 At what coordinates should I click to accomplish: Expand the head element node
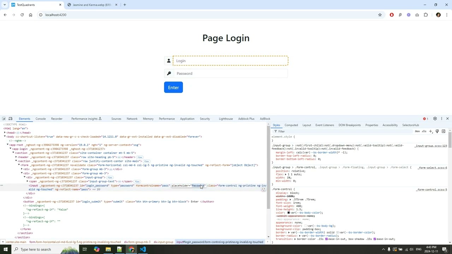(x=5, y=133)
